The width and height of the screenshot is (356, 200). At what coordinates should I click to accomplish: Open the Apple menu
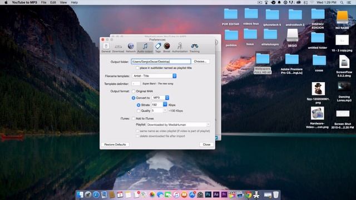point(6,2)
